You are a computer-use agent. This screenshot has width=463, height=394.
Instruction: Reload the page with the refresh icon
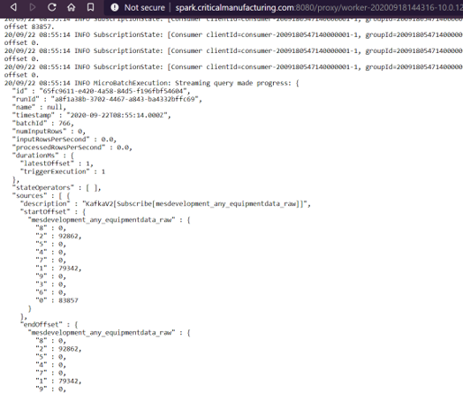pyautogui.click(x=52, y=7)
